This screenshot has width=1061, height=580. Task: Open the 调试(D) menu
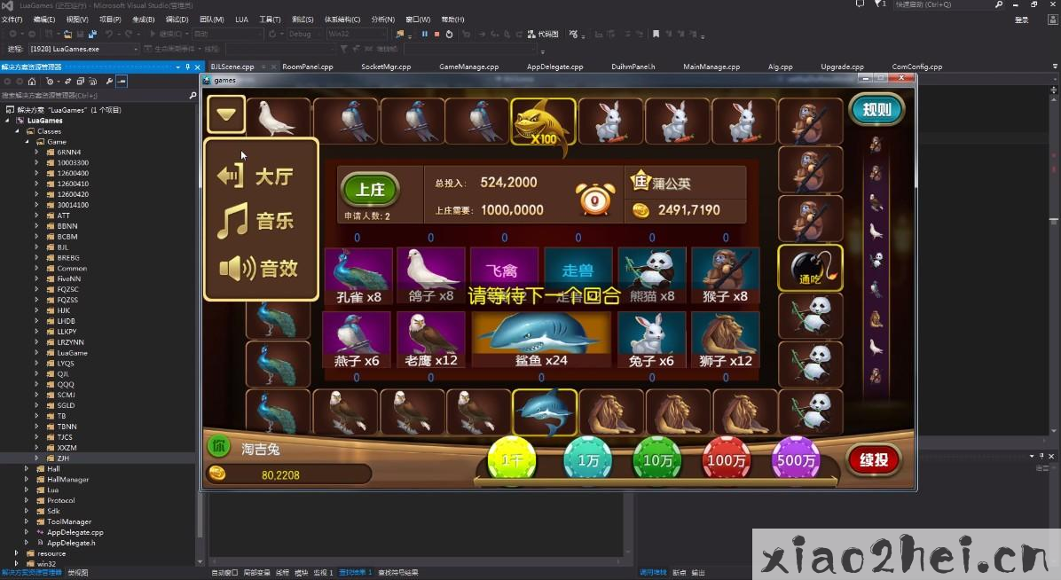[177, 20]
